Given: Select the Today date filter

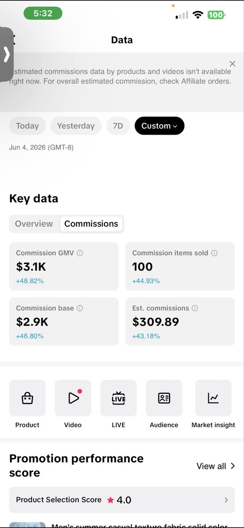Looking at the screenshot, I should (x=27, y=126).
